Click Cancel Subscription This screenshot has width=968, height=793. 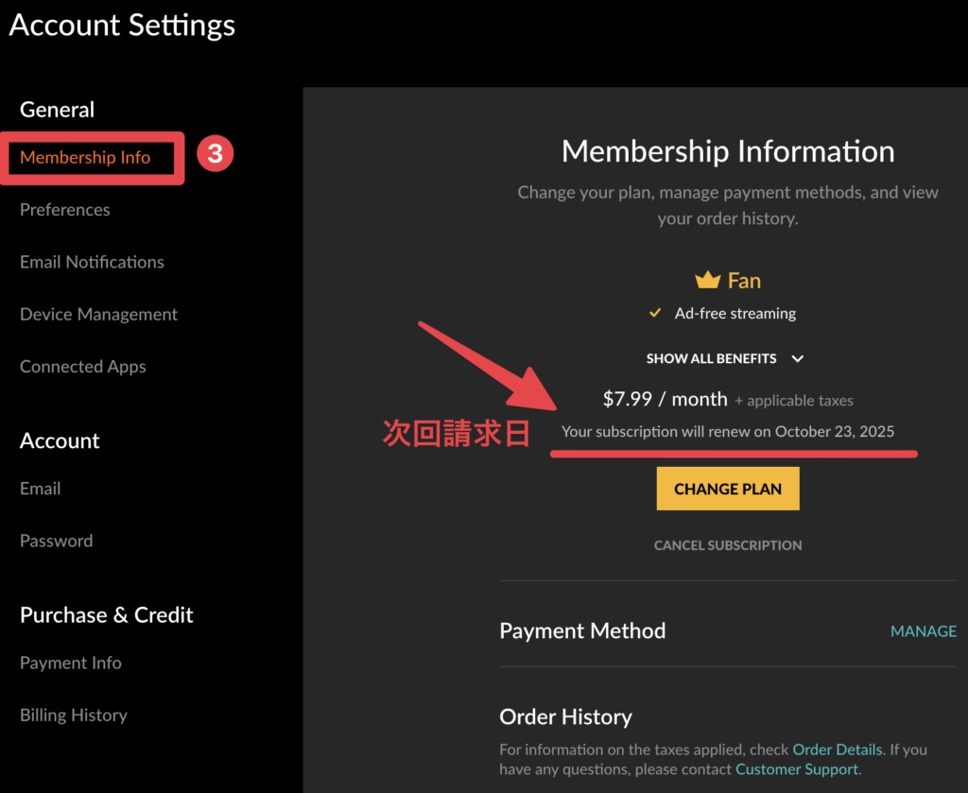pyautogui.click(x=728, y=544)
